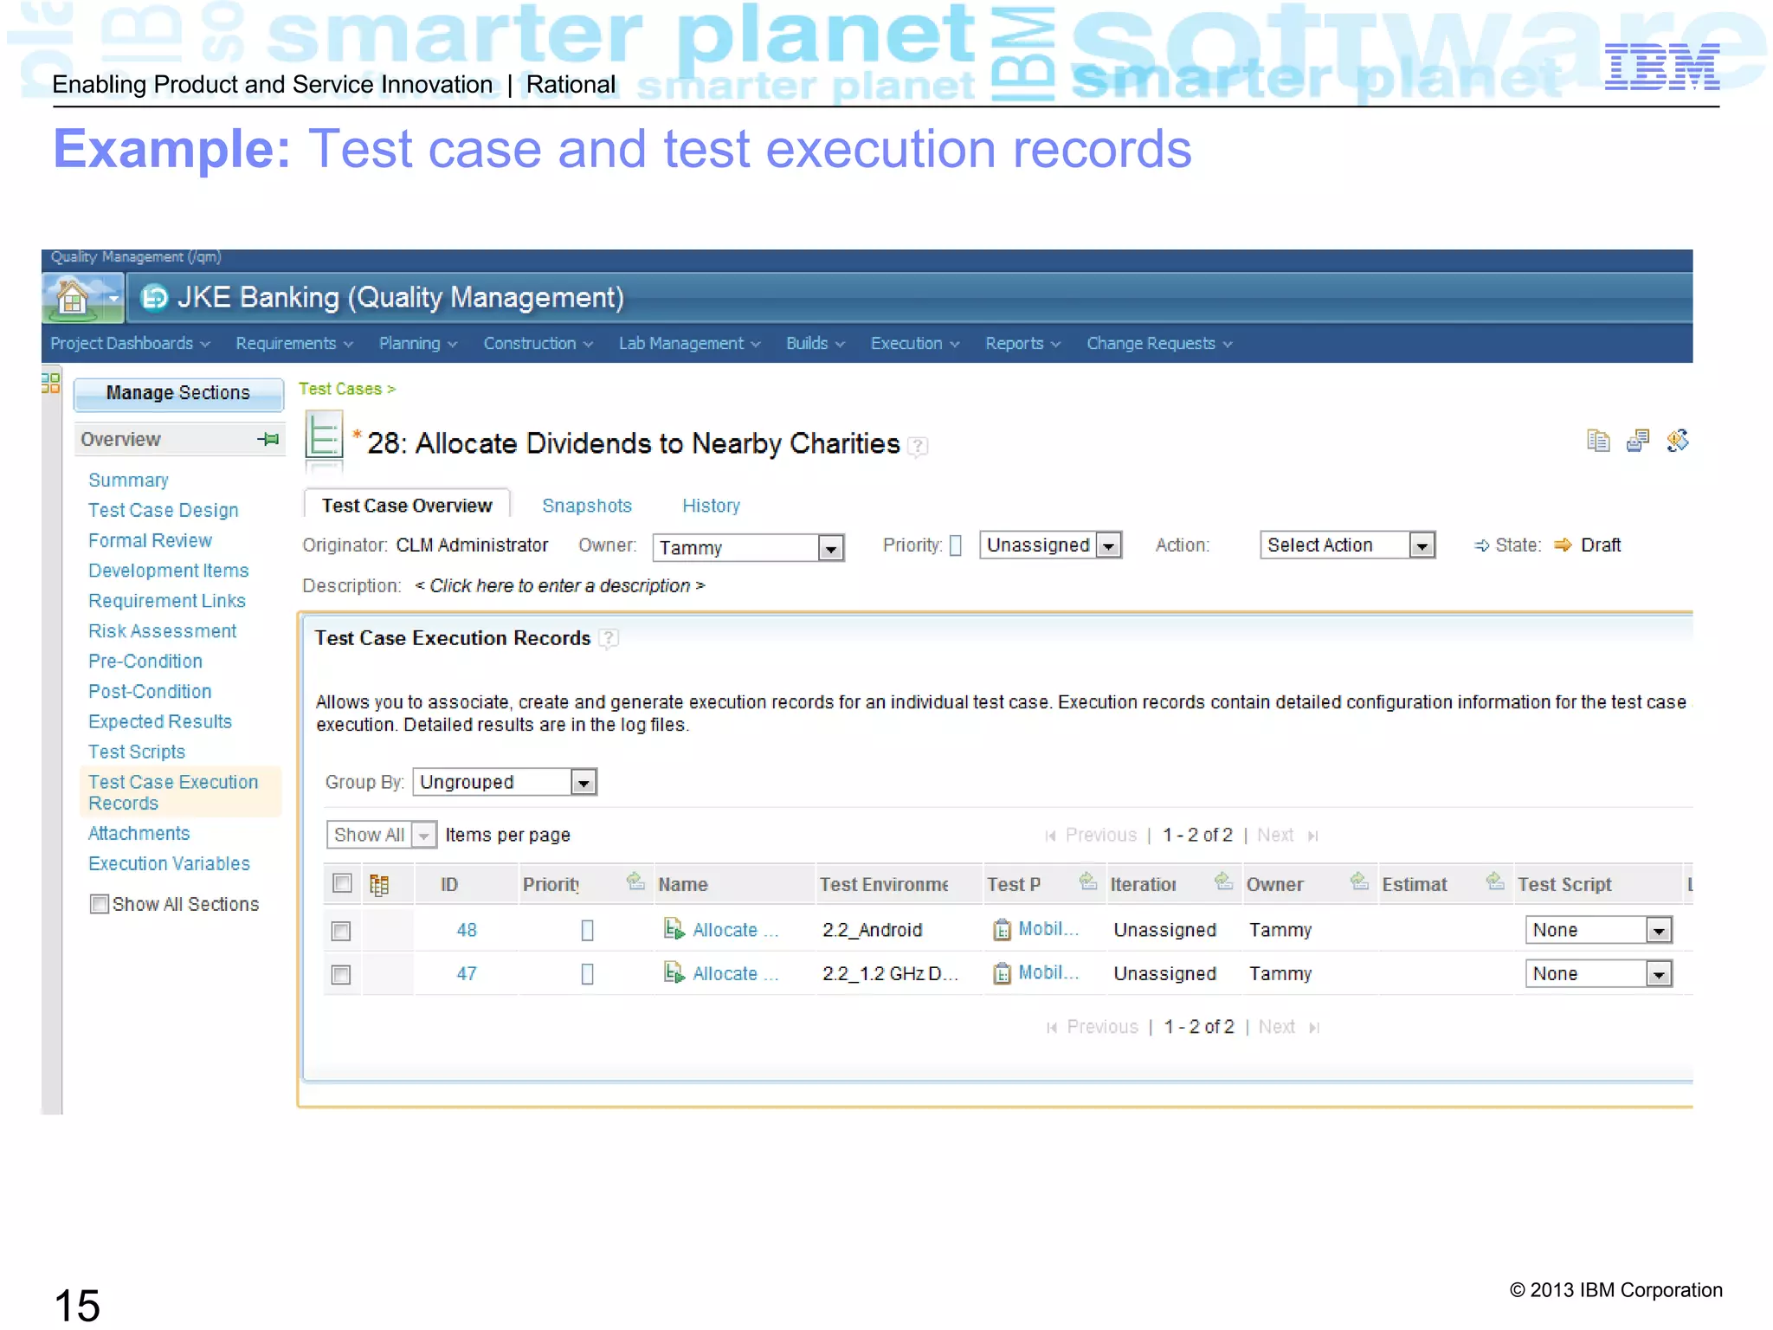This screenshot has height=1330, width=1773.
Task: Enable Show All Sections checkbox
Action: [x=100, y=904]
